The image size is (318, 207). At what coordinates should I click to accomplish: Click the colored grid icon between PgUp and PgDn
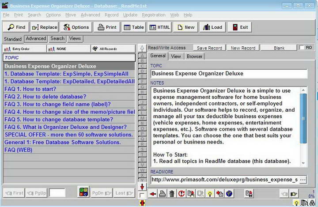[83, 192]
